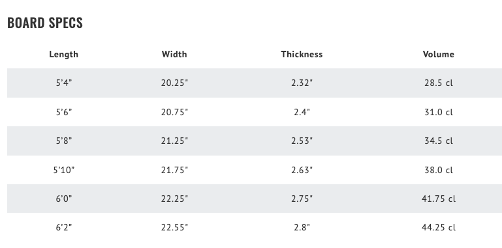Click the Volume column header

[438, 54]
